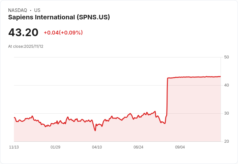
Task: Click the chart line's rightmost end point
Action: [x=221, y=77]
